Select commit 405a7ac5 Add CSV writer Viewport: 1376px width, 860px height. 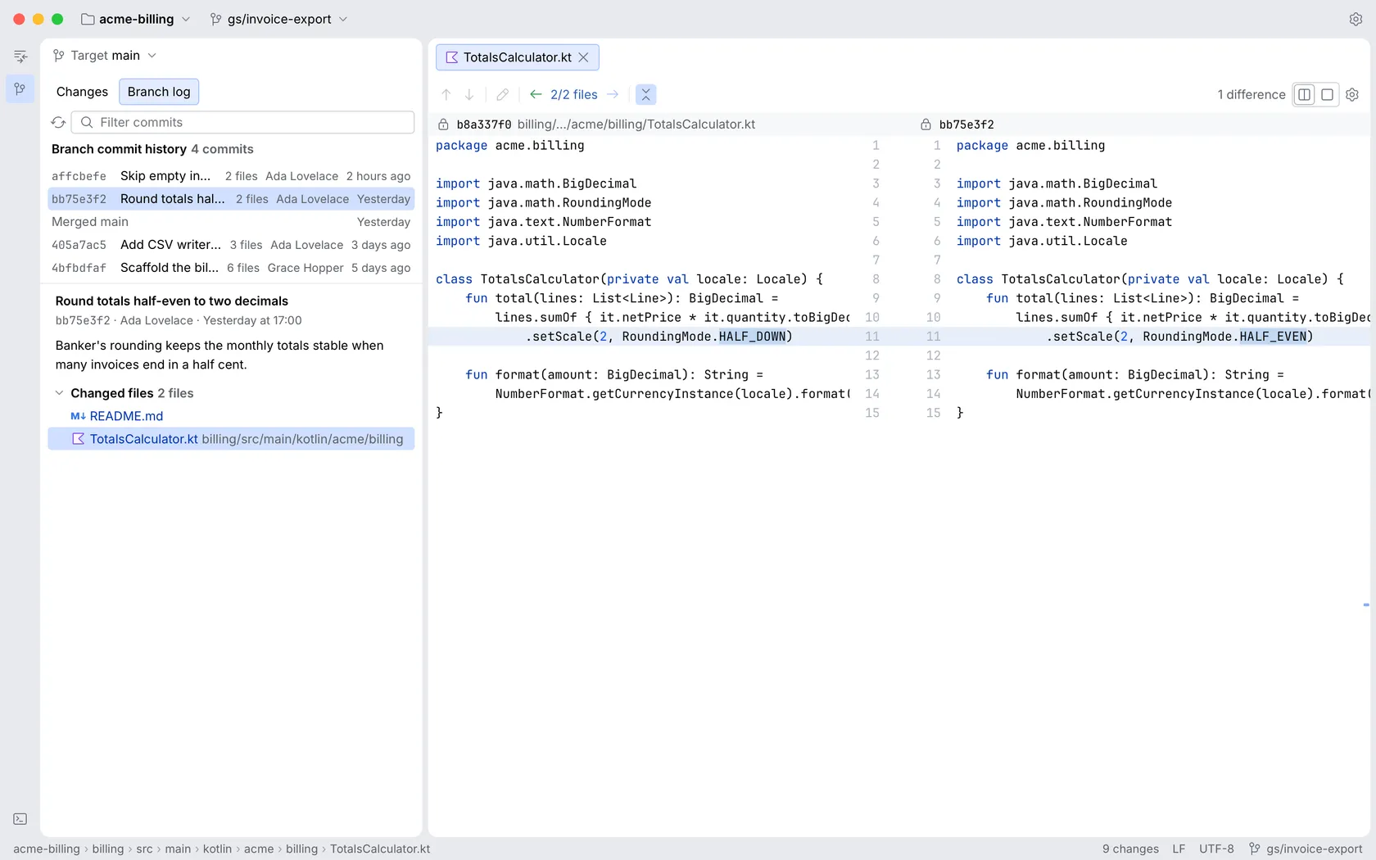[231, 245]
